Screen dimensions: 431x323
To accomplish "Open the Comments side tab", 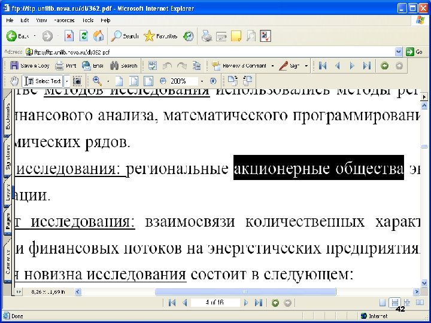I will click(7, 261).
